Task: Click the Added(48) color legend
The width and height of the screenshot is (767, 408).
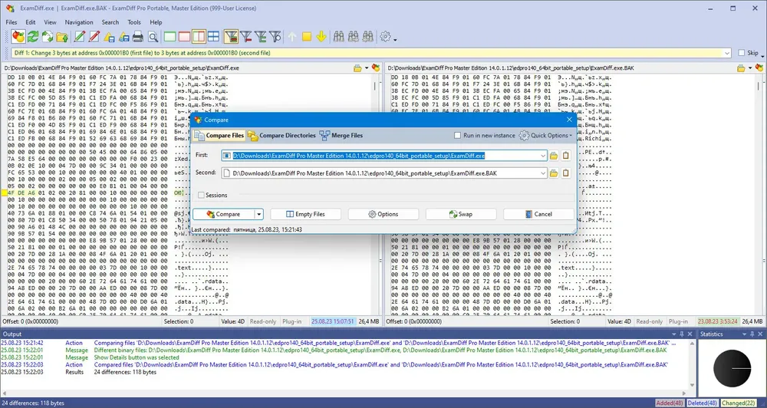Action: coord(670,403)
